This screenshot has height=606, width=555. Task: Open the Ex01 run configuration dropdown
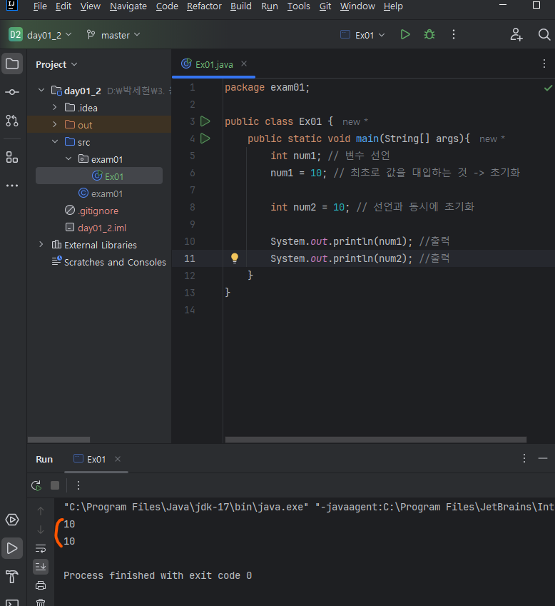pyautogui.click(x=363, y=35)
